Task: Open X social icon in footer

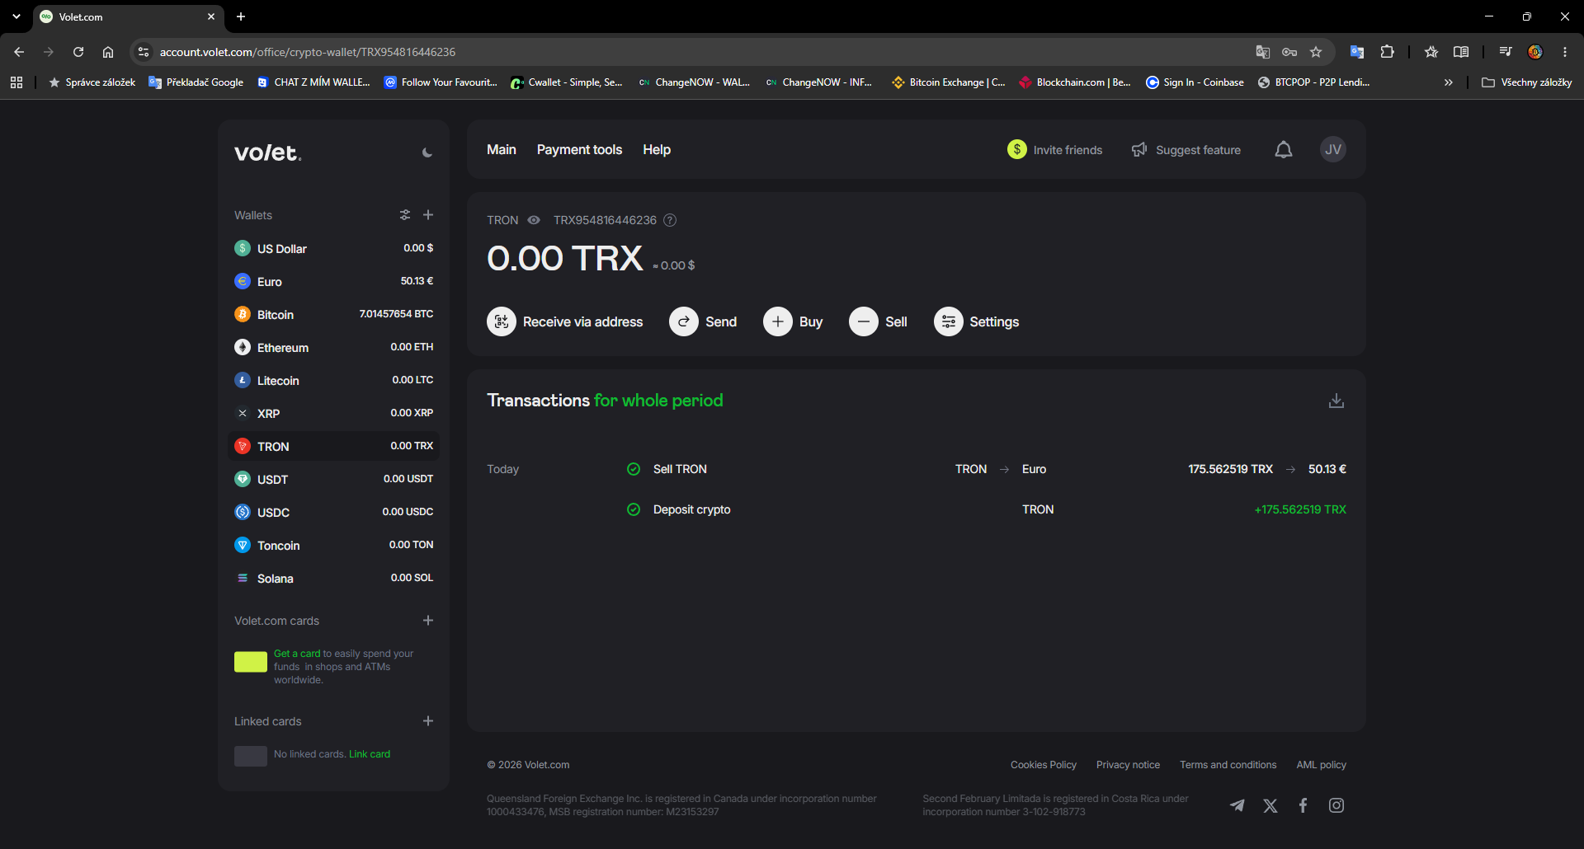Action: tap(1270, 805)
